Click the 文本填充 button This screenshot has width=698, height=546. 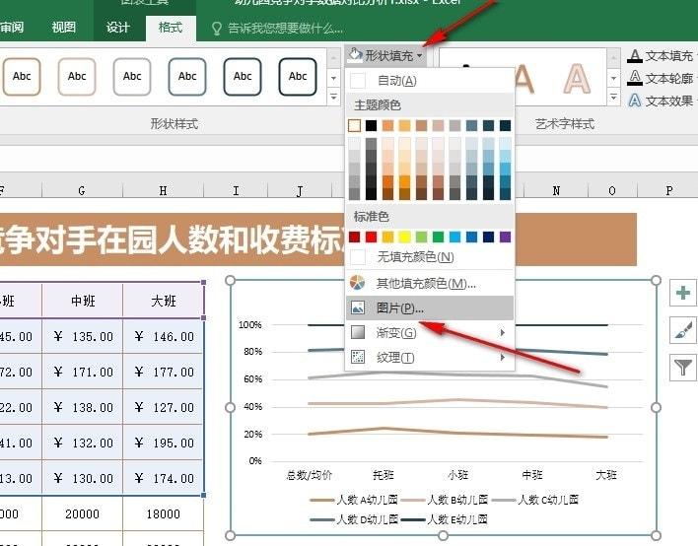coord(662,56)
